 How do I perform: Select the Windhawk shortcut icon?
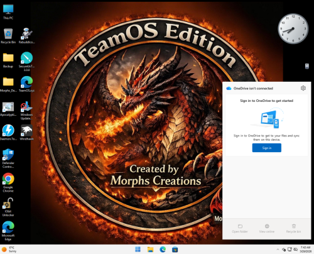[x=26, y=133]
